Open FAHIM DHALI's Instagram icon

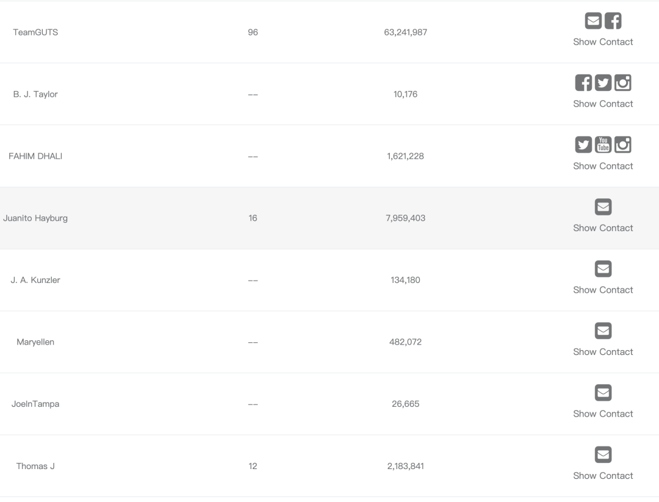coord(622,145)
